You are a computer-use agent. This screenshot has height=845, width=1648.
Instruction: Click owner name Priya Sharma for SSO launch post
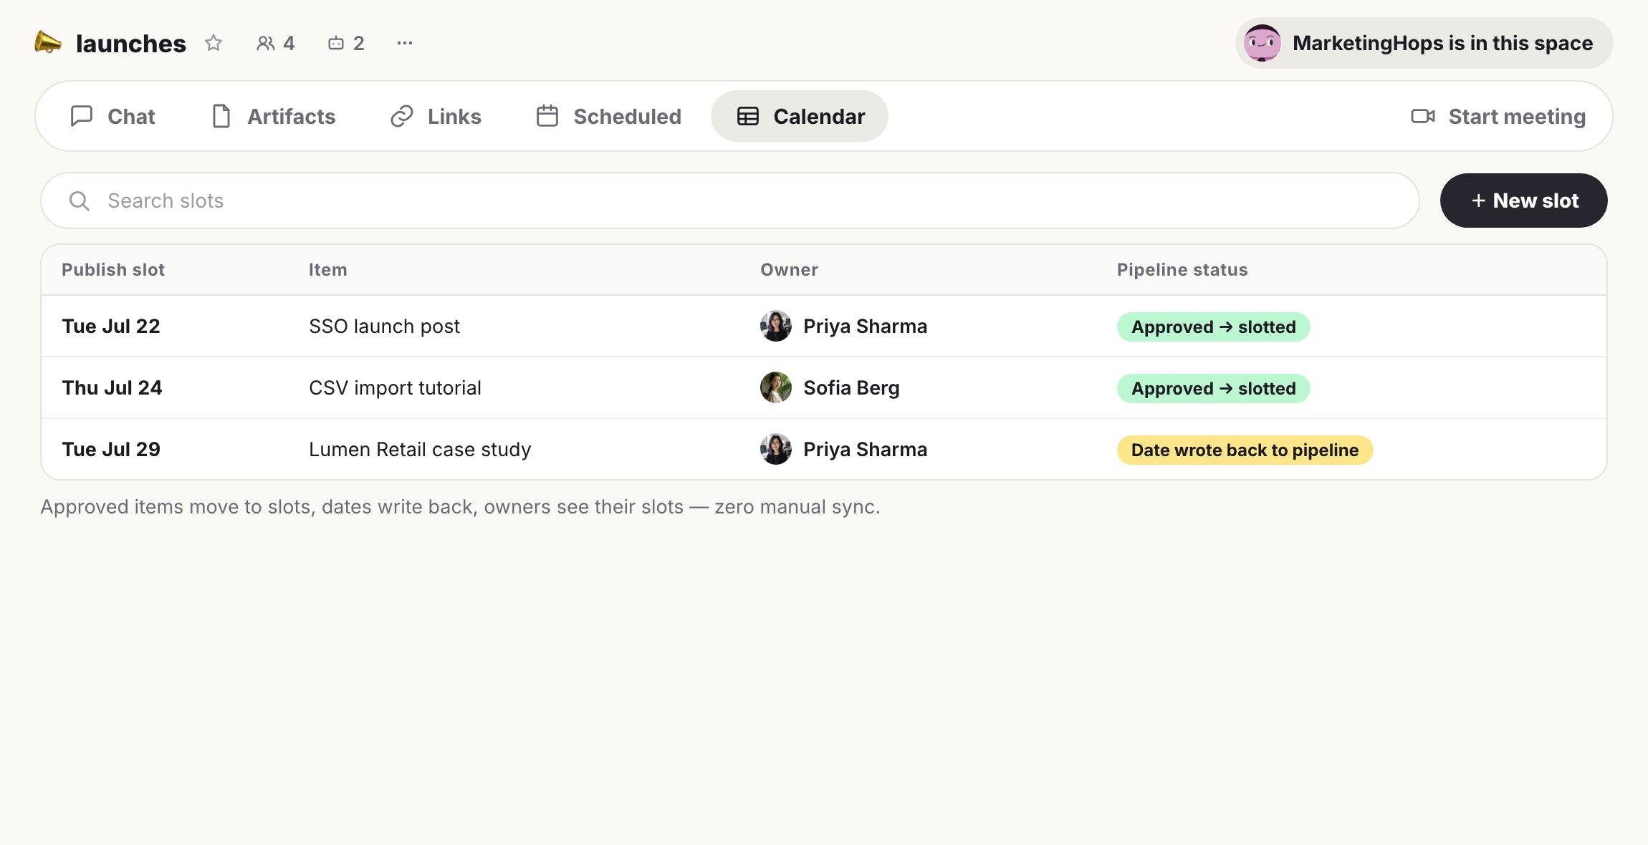pos(865,327)
